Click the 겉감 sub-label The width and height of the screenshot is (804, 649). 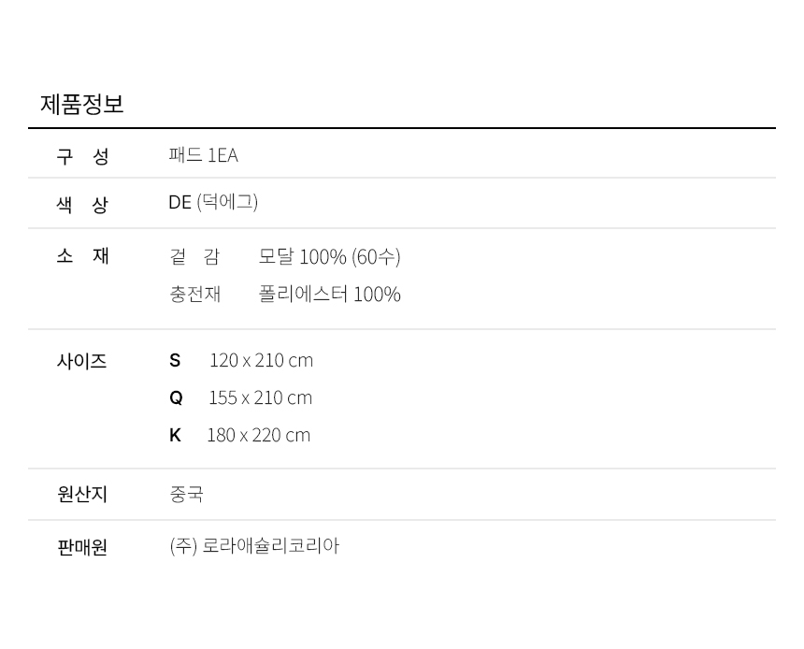[194, 256]
